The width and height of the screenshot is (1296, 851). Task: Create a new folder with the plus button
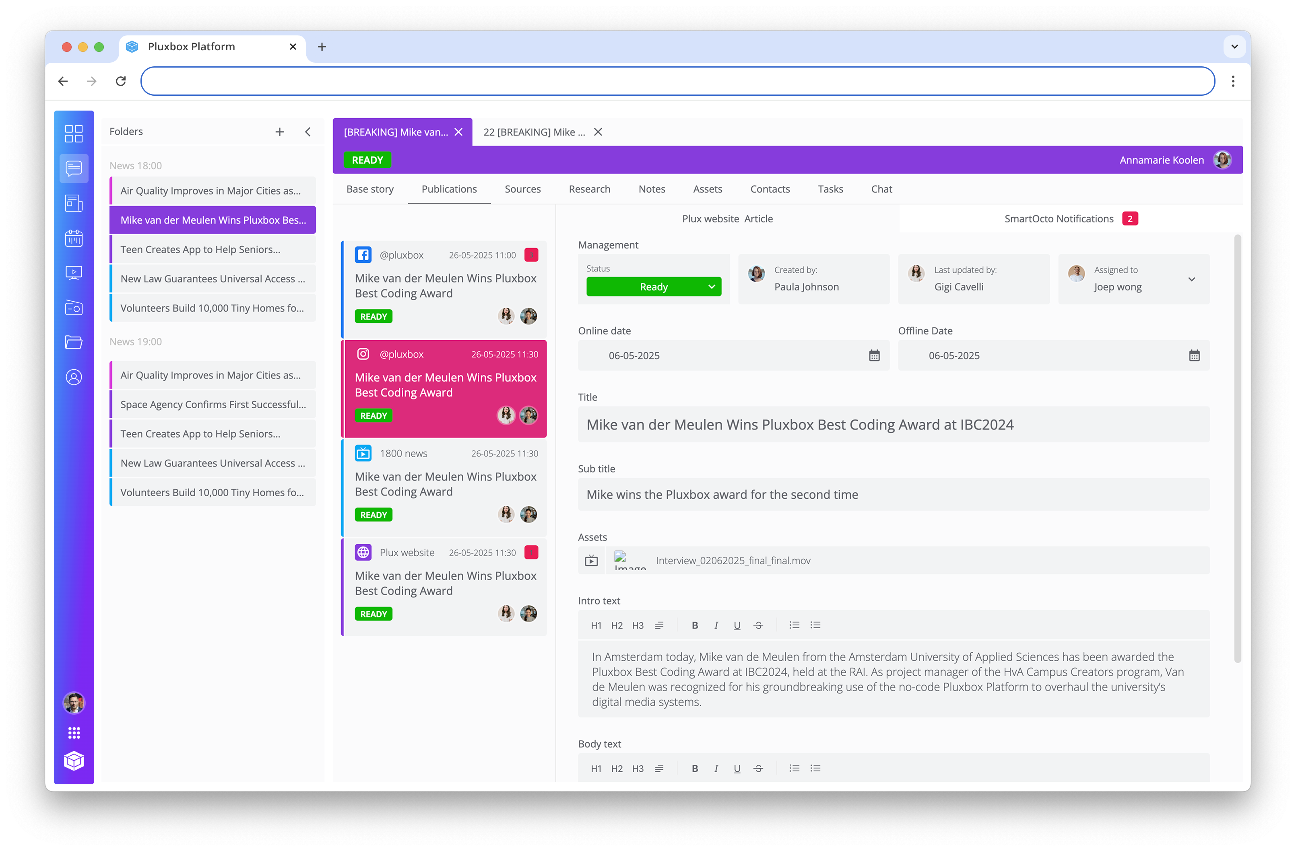pyautogui.click(x=279, y=132)
